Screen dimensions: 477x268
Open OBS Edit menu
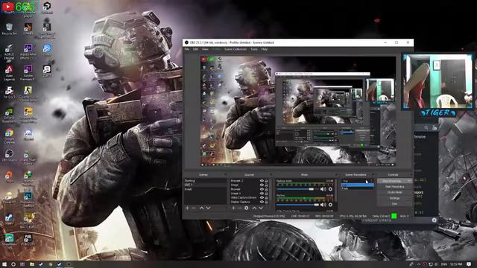[195, 49]
